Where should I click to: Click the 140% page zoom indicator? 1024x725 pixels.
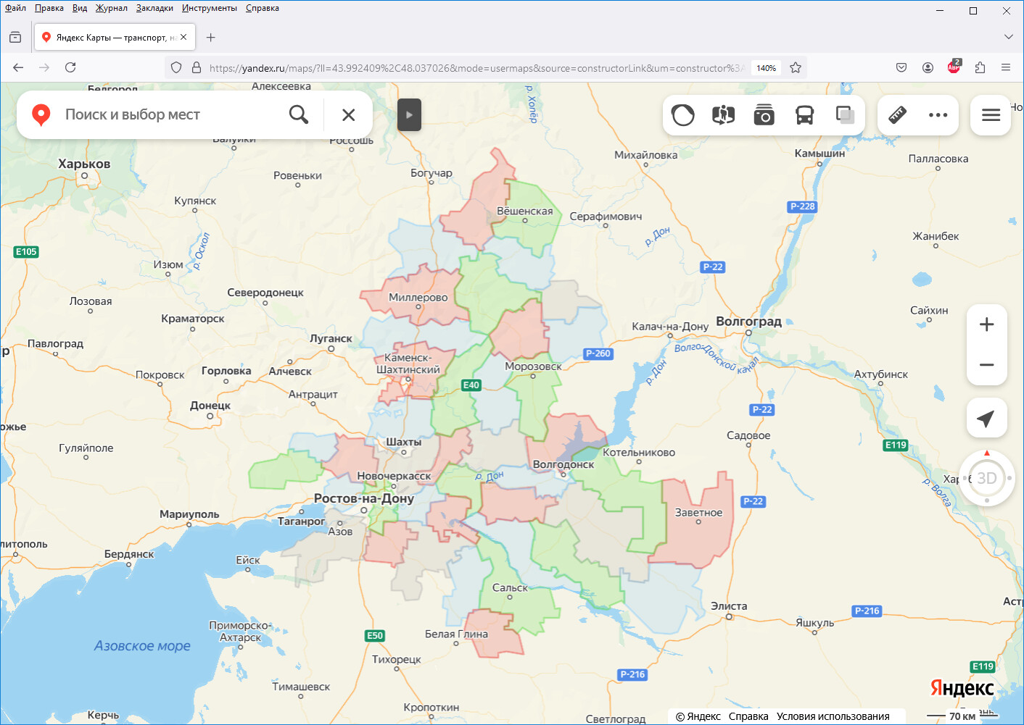click(766, 68)
